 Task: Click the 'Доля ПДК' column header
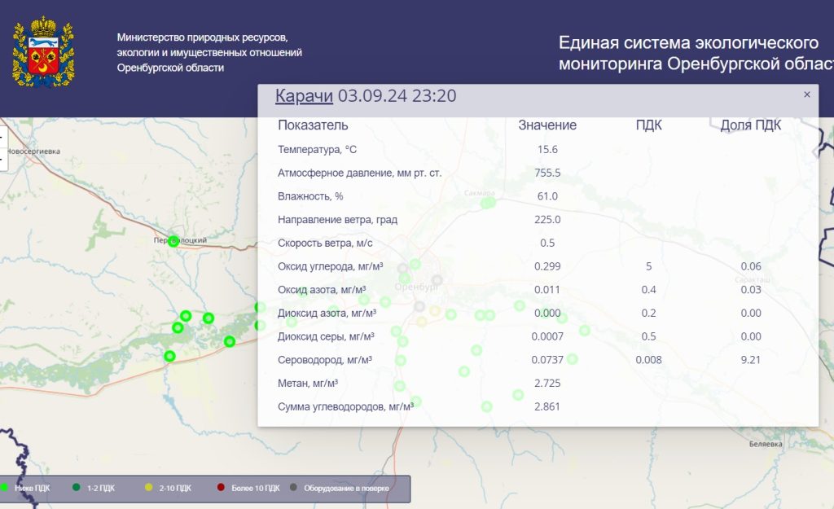(x=750, y=125)
